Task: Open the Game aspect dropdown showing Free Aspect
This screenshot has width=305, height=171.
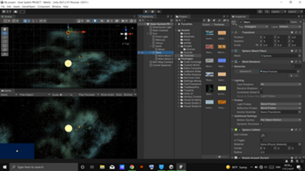Action: 34,95
